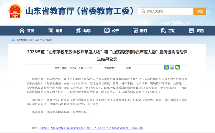Click the national emblem logo

15,11
